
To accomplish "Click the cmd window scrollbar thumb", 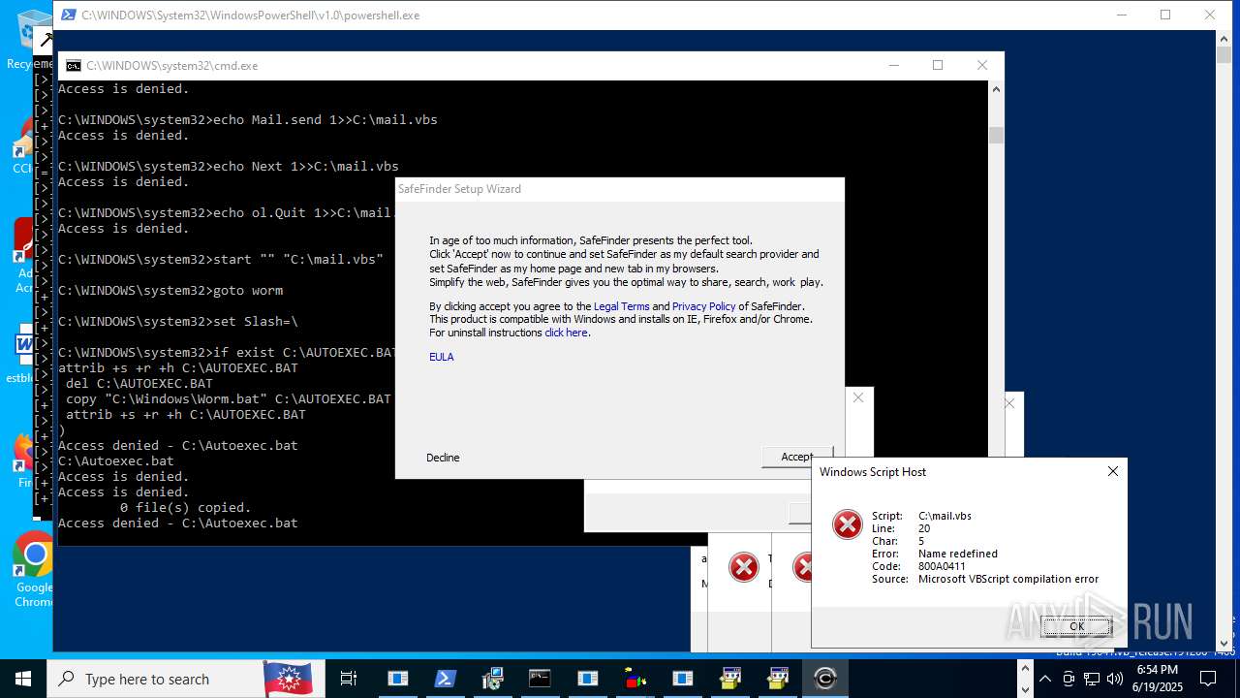I will (x=996, y=136).
